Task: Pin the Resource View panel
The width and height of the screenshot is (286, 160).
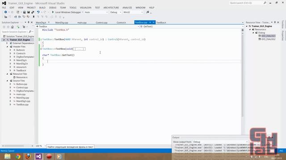Action: click(275, 22)
